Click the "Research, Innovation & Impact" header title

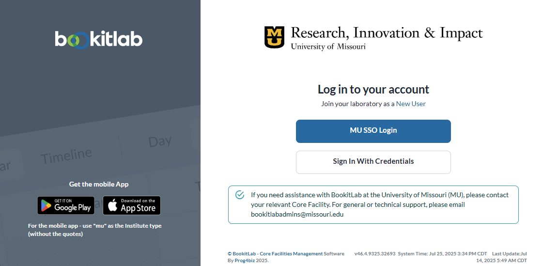click(387, 33)
